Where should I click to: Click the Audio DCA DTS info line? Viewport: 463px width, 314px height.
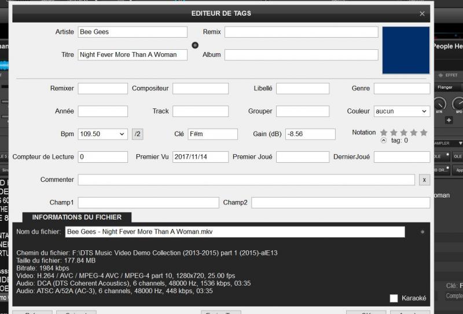[x=134, y=283]
